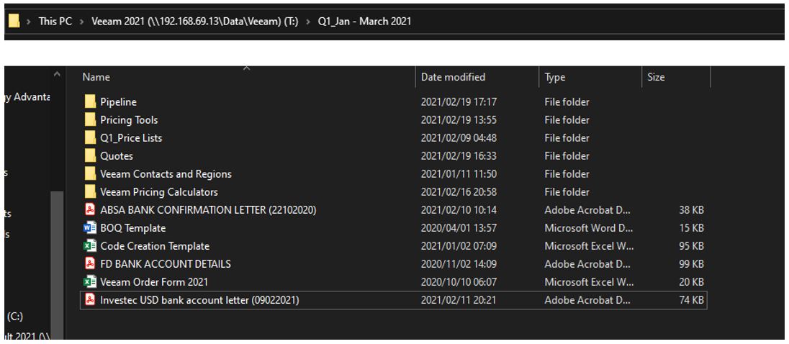Sort by Date modified column header
The image size is (789, 344).
[x=453, y=77]
